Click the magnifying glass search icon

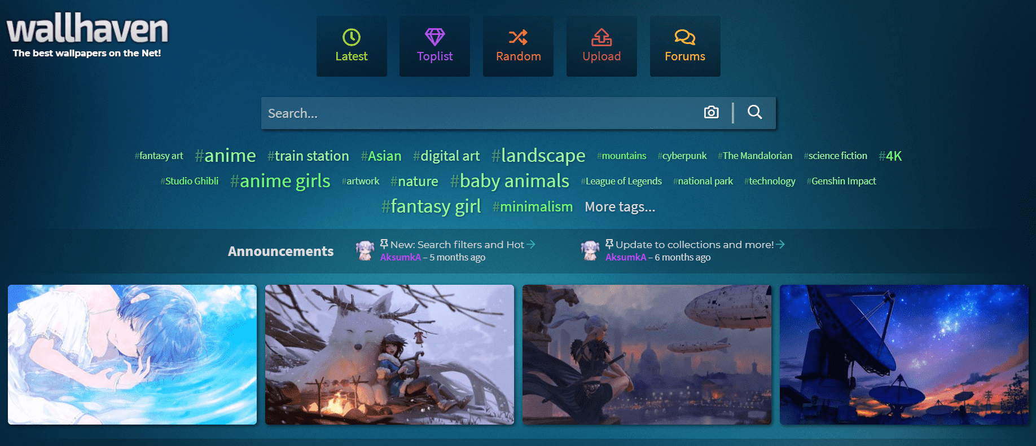[755, 112]
